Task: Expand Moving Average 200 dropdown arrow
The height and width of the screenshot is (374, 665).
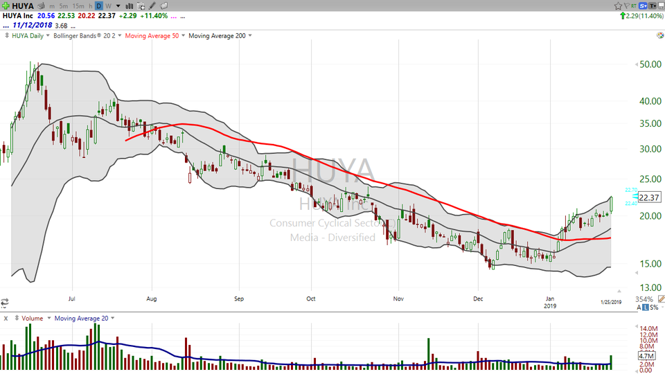Action: (x=250, y=35)
